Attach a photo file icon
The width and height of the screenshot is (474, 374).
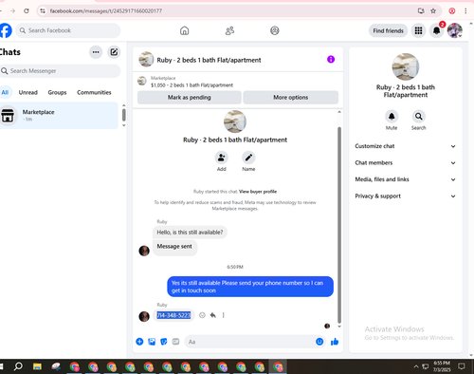pos(152,342)
